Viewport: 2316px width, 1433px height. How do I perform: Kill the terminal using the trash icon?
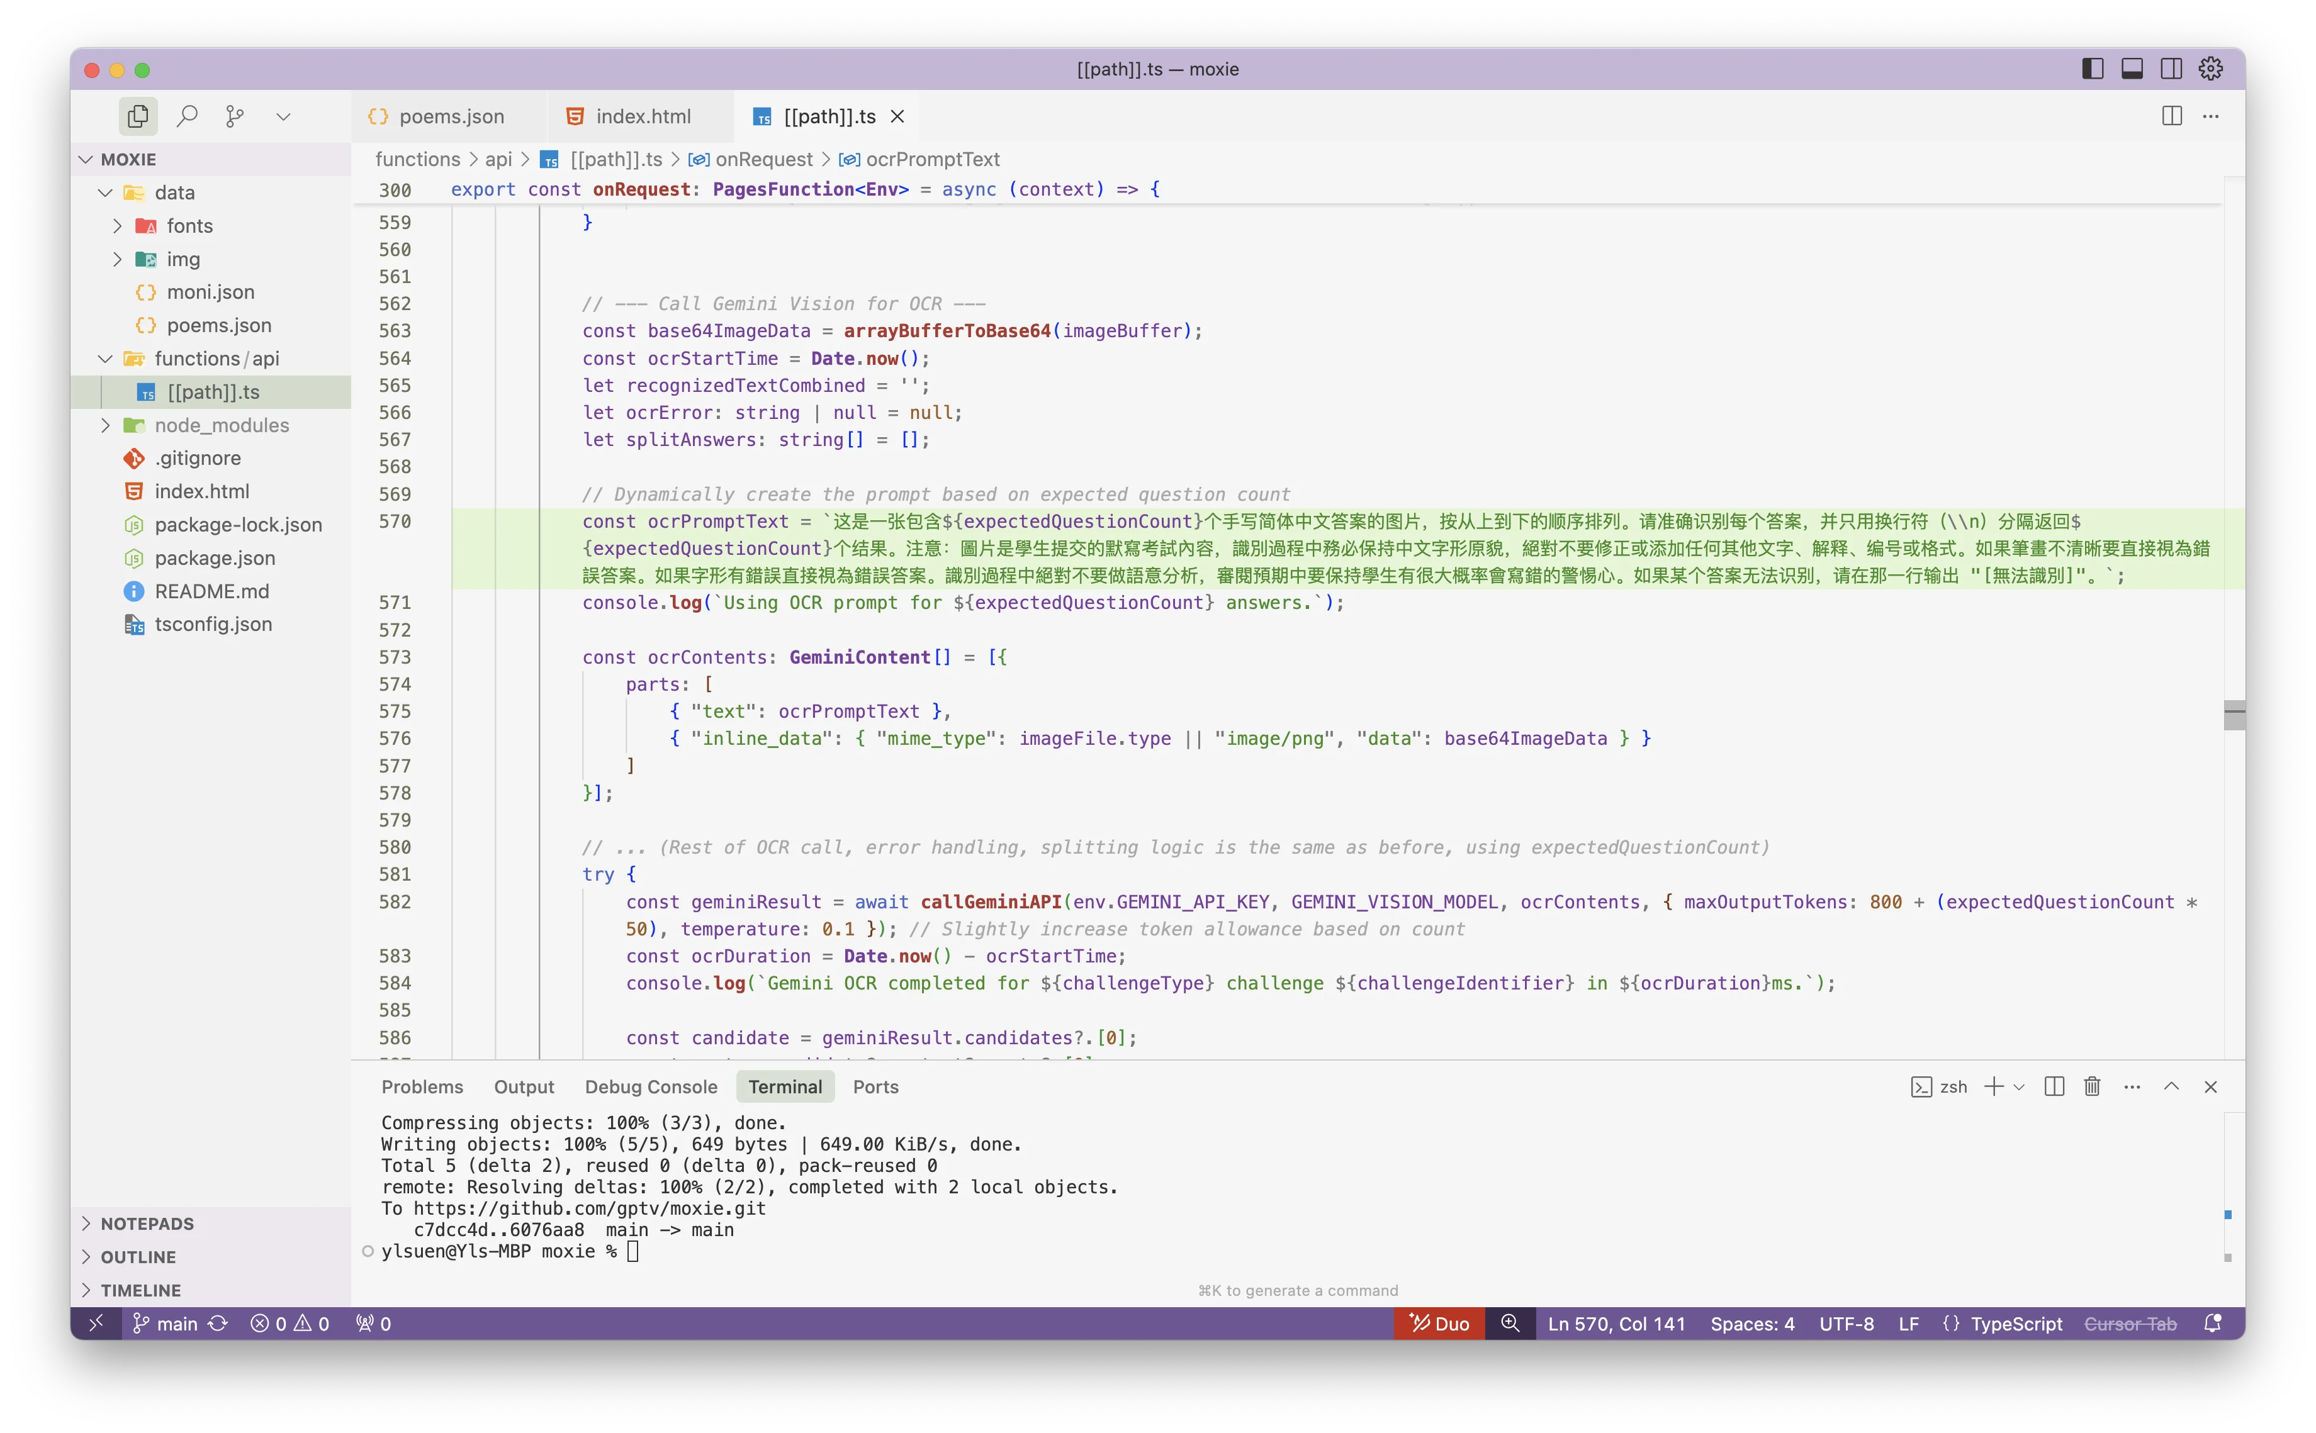click(2091, 1086)
